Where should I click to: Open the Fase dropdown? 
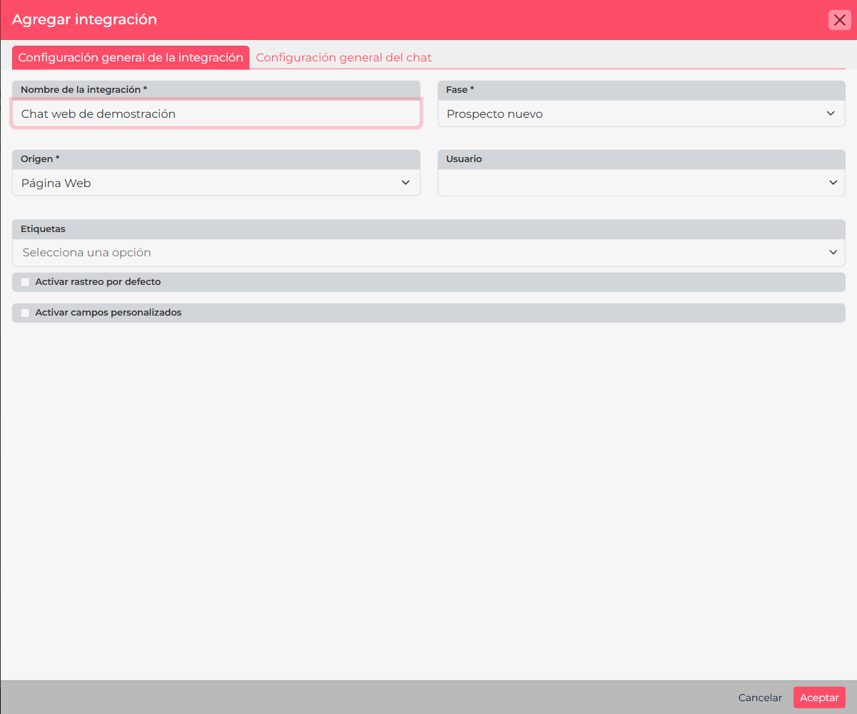(x=641, y=114)
